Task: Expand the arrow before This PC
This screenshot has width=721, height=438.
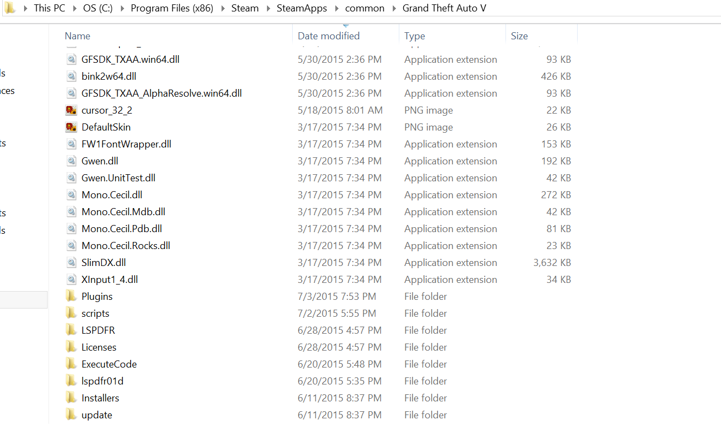Action: point(25,9)
